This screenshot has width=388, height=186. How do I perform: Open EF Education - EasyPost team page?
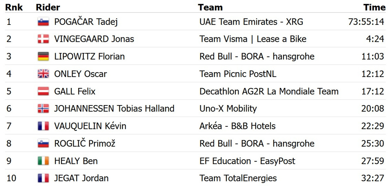point(247,161)
